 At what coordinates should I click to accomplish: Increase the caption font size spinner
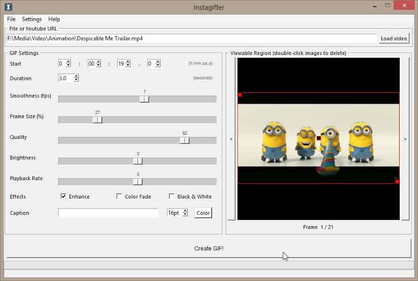pyautogui.click(x=185, y=210)
